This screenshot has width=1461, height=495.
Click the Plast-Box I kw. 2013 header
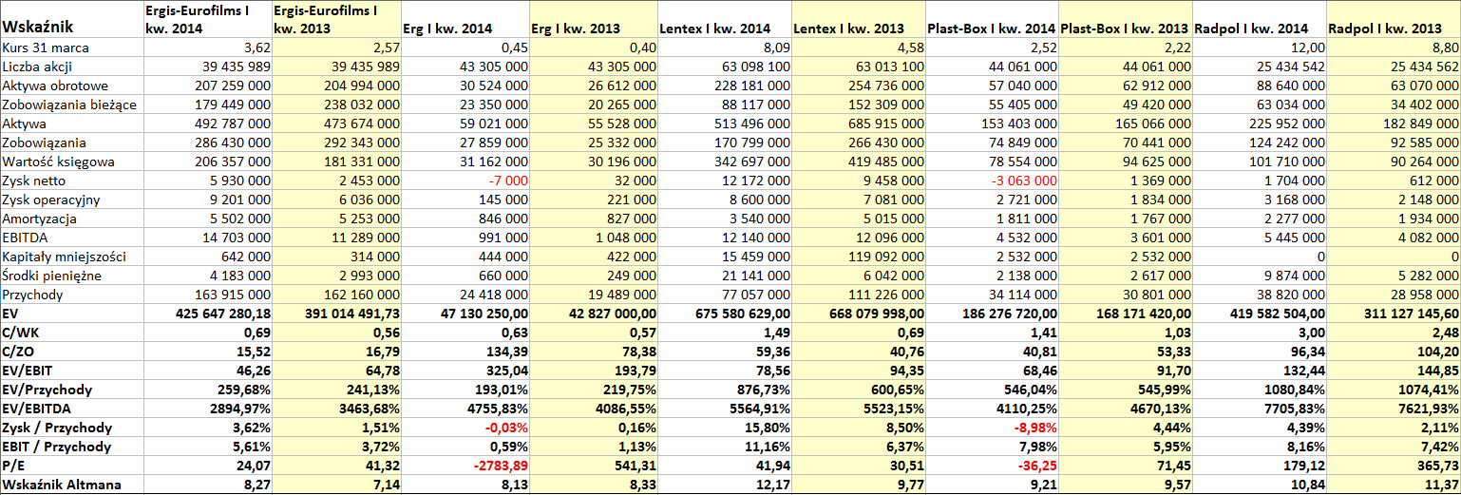coord(1124,19)
